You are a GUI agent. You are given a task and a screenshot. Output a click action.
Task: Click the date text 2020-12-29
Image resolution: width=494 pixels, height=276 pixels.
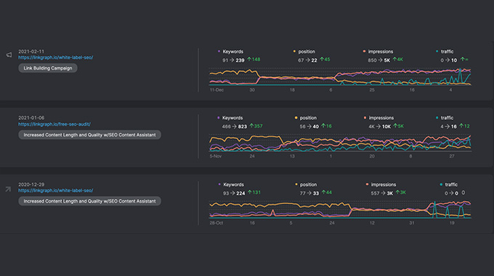[31, 184]
